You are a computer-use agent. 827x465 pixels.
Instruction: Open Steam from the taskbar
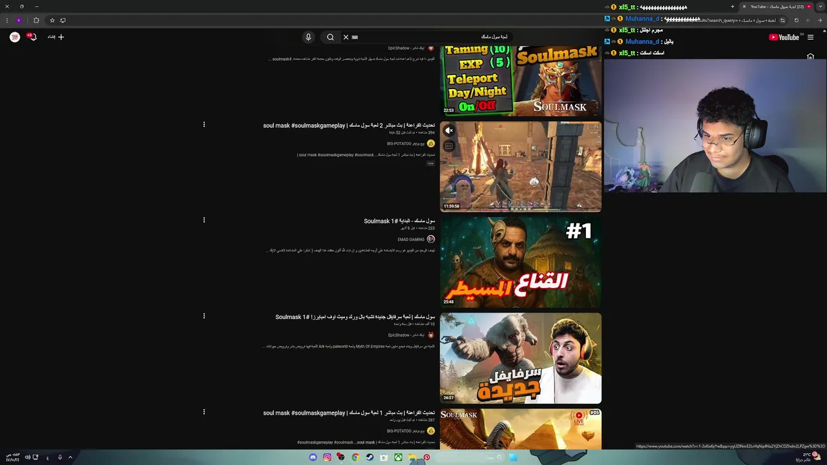[370, 457]
